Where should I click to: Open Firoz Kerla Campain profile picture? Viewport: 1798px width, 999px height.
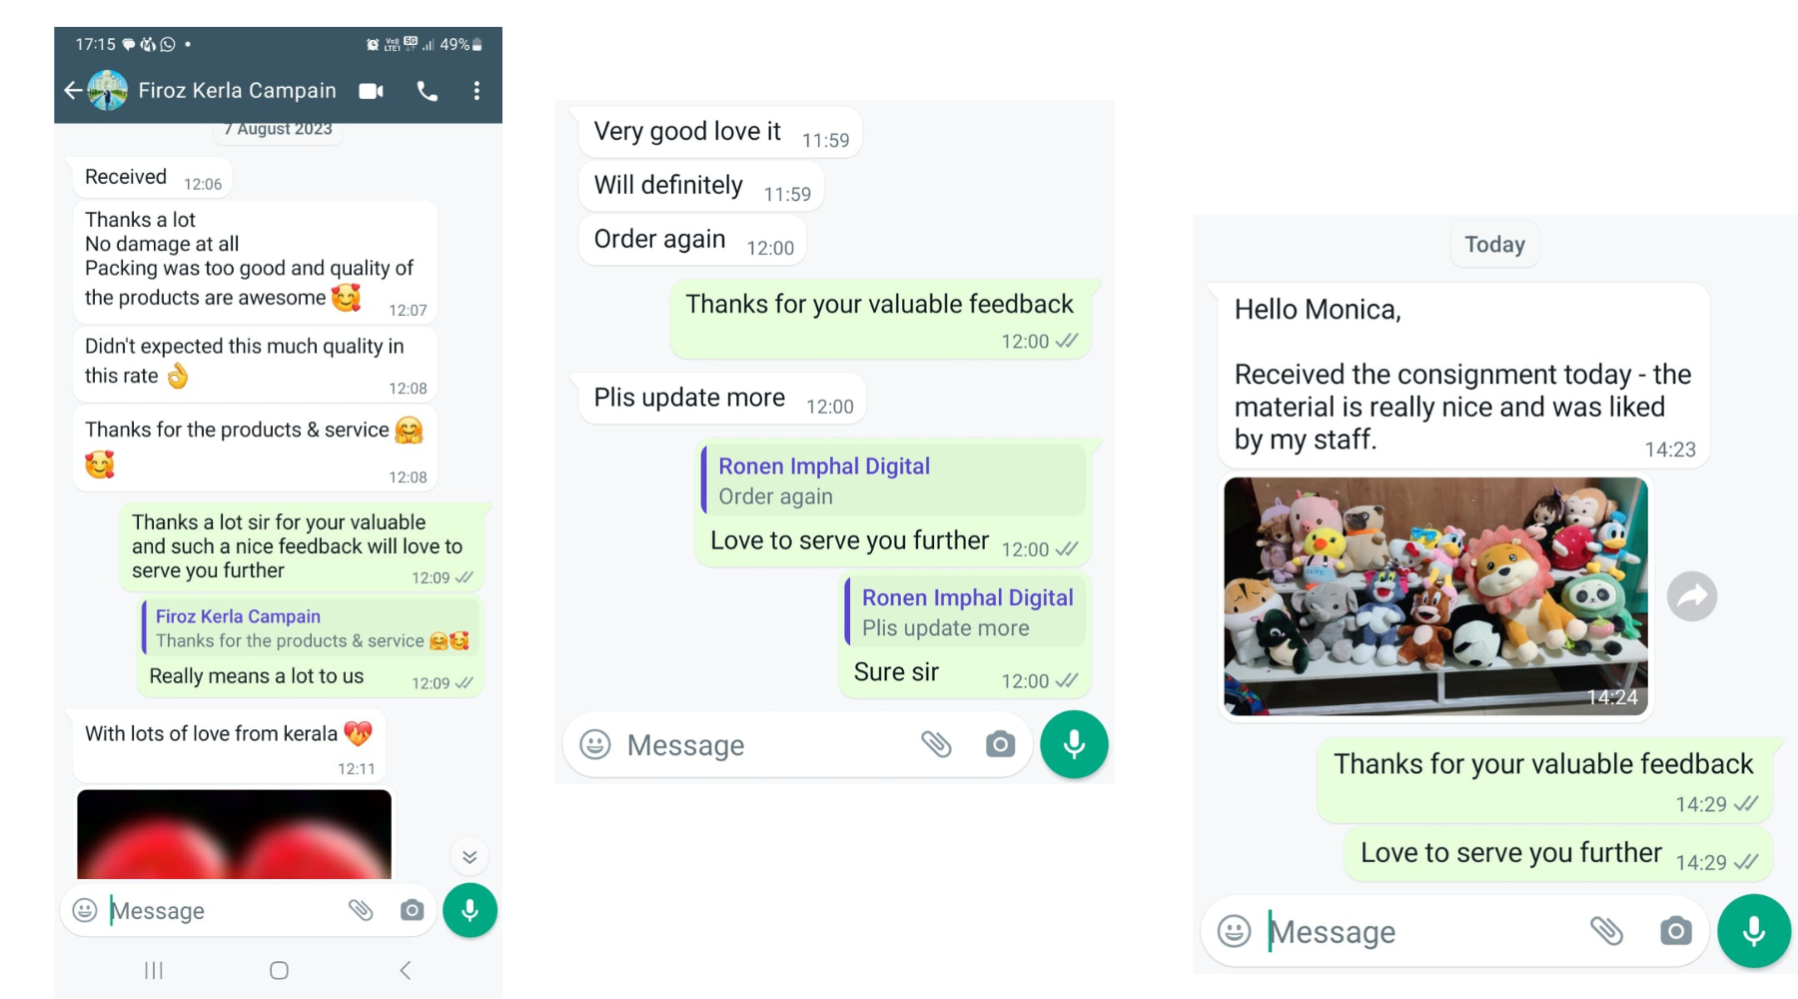108,90
